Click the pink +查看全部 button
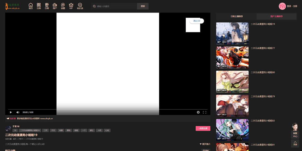Screen dimensions: 302x151 [x=203, y=128]
